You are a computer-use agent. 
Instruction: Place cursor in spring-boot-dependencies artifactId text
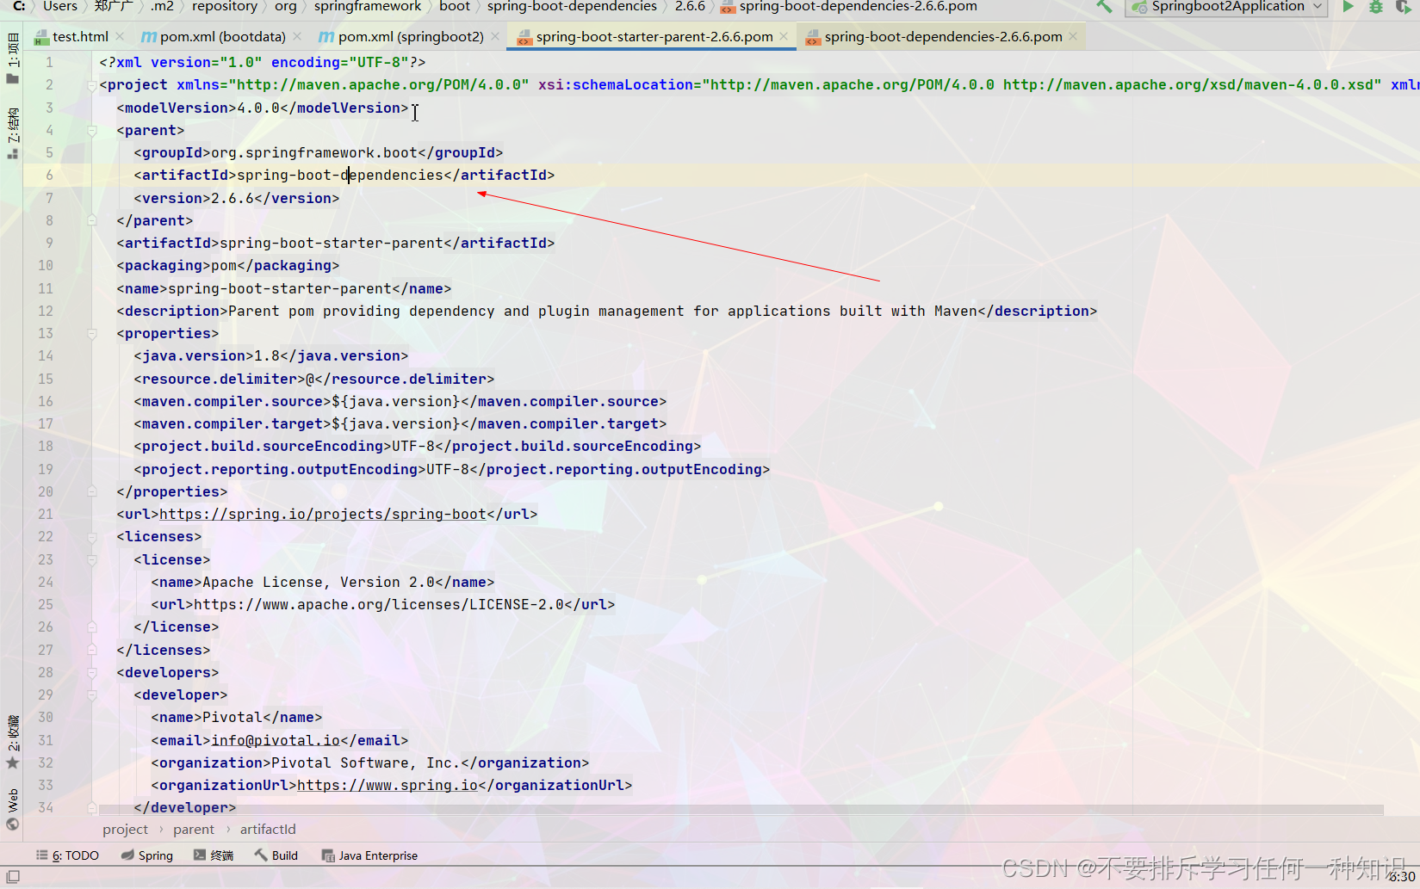pos(340,176)
